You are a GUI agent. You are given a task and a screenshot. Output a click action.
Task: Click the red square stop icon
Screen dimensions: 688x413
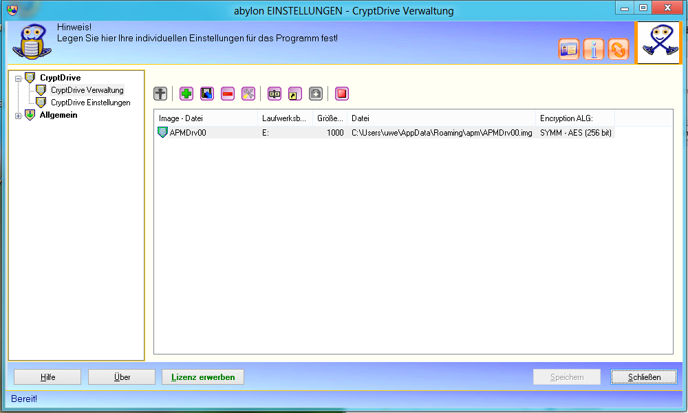point(342,94)
